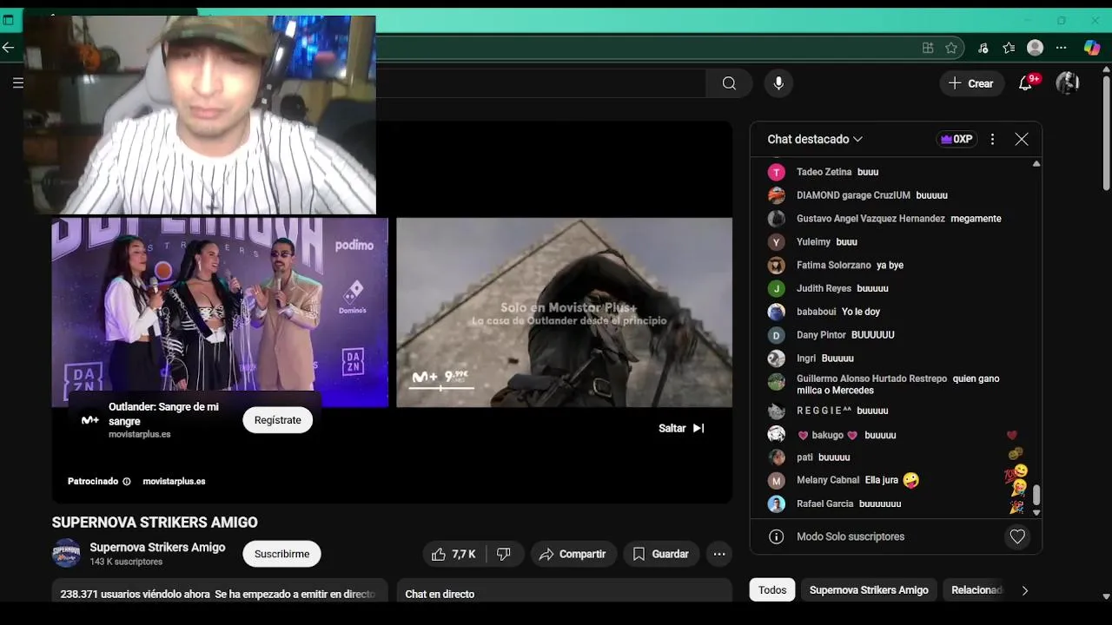This screenshot has width=1112, height=625.
Task: Launch Copilot from the browser toolbar
Action: pos(1092,48)
